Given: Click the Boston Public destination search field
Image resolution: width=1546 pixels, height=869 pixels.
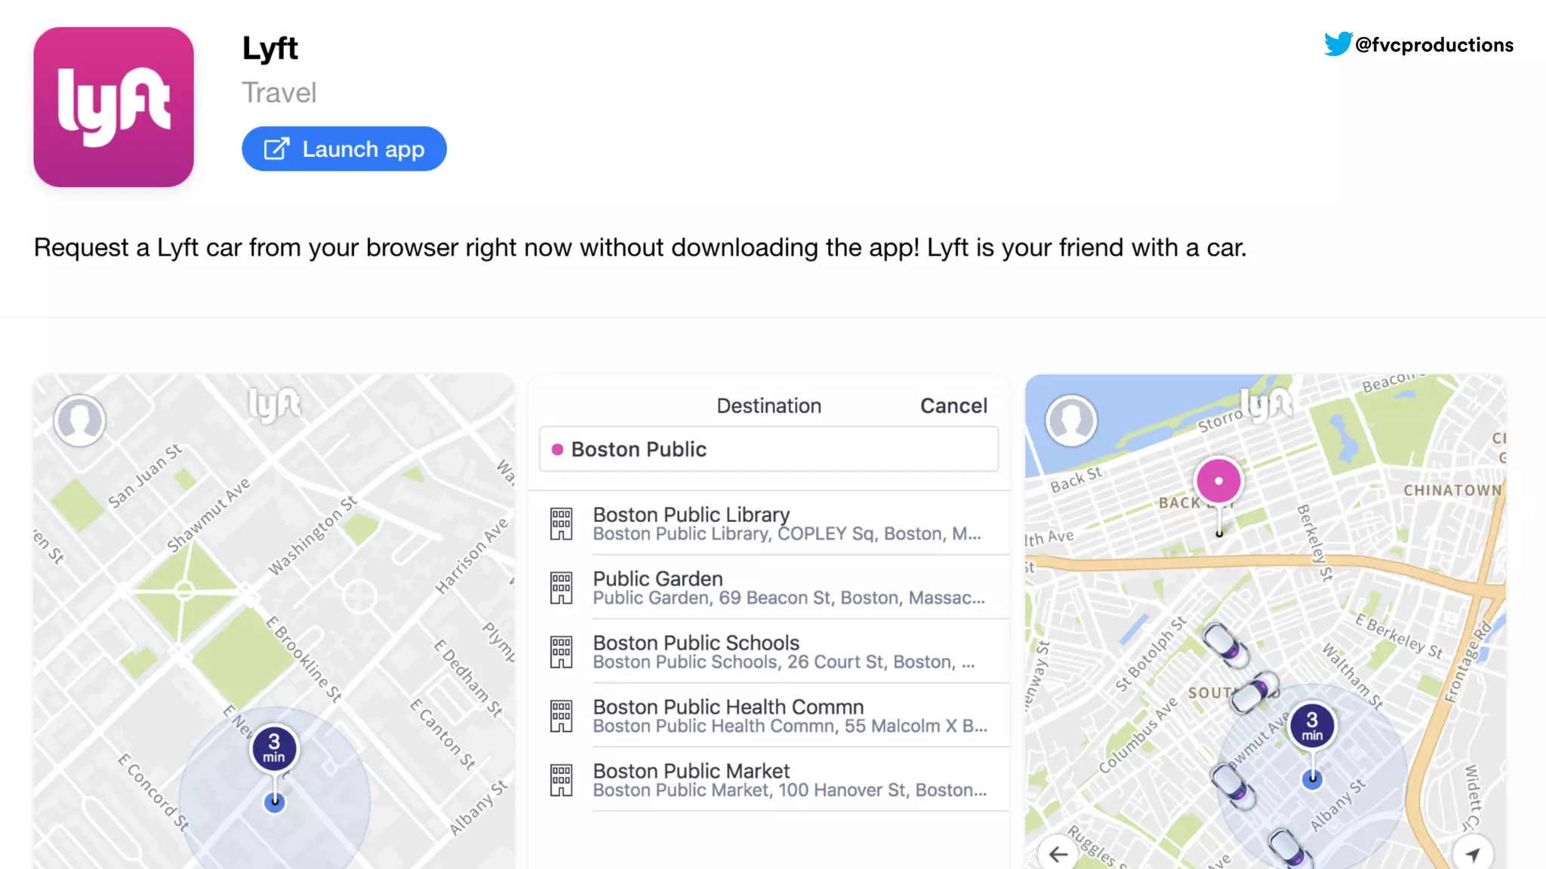Looking at the screenshot, I should [768, 450].
